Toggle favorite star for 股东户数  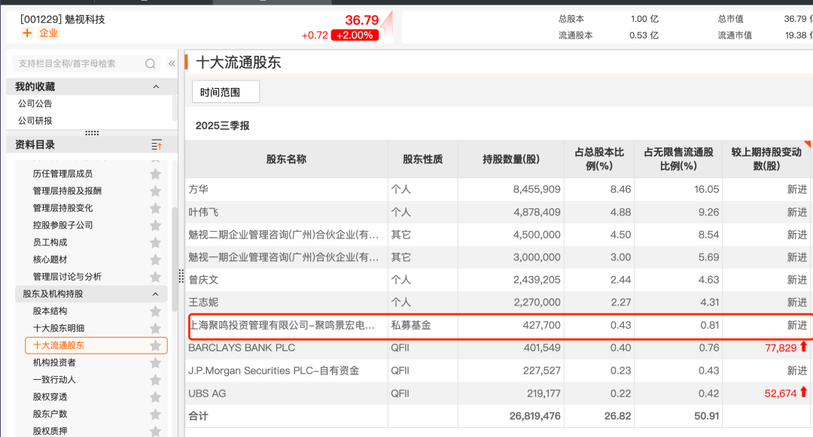(155, 413)
